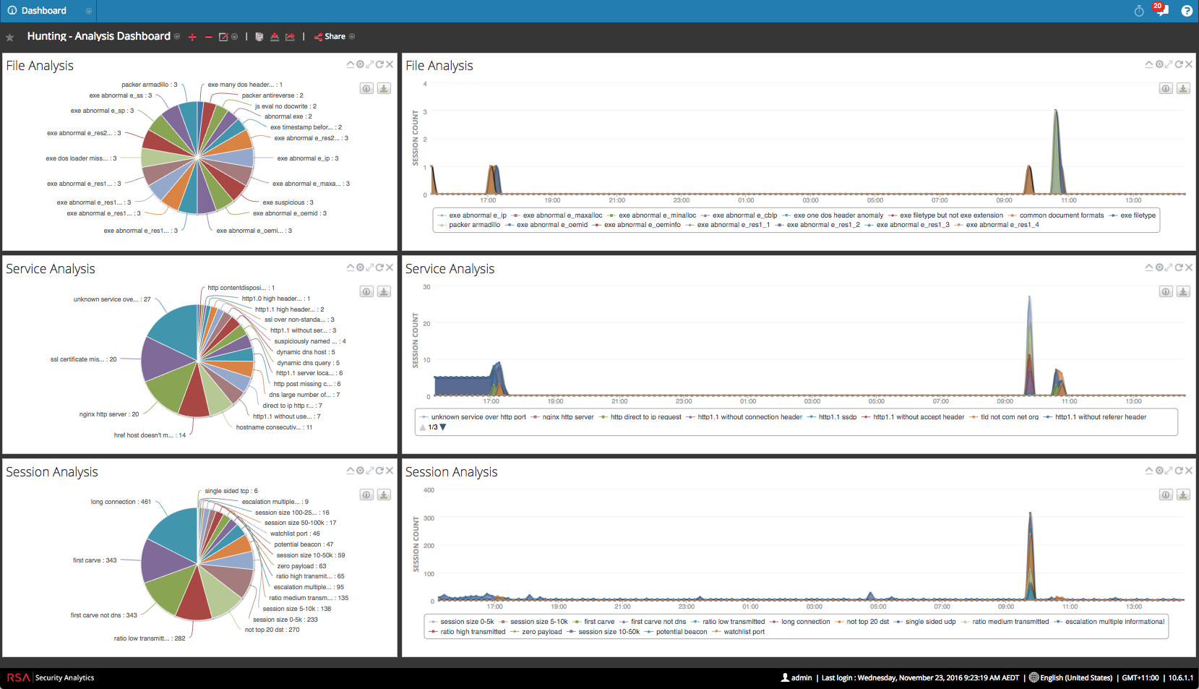Viewport: 1199px width, 689px height.
Task: Open the Dashboard main menu tab
Action: coord(43,11)
